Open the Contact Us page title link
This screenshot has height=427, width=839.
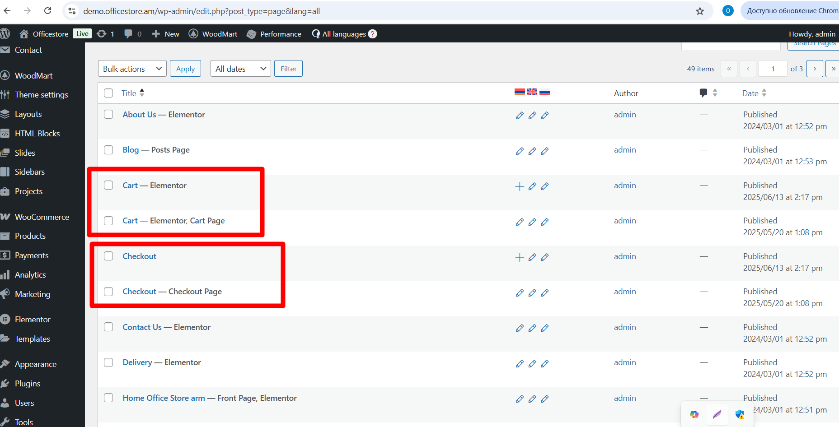[x=142, y=327]
